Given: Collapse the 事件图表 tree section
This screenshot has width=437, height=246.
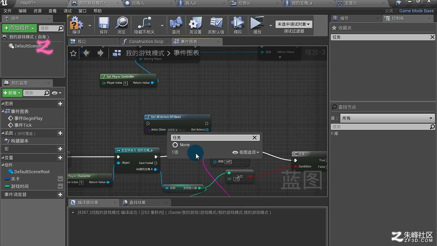Looking at the screenshot, I should point(3,111).
